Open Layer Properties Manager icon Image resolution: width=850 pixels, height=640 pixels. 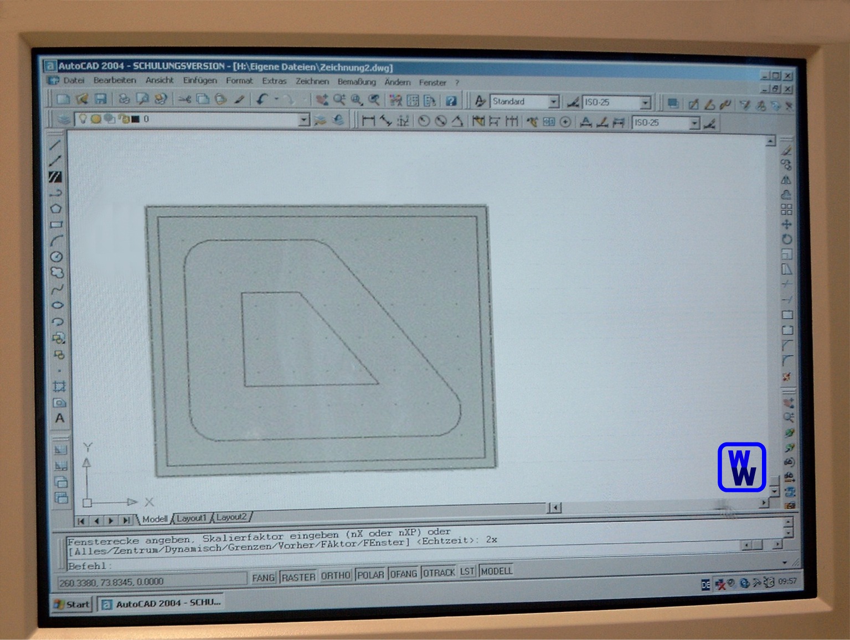point(64,119)
